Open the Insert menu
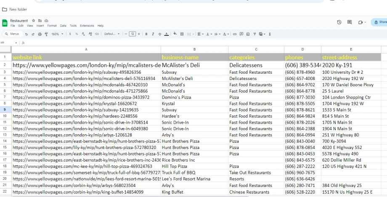 click(40, 26)
